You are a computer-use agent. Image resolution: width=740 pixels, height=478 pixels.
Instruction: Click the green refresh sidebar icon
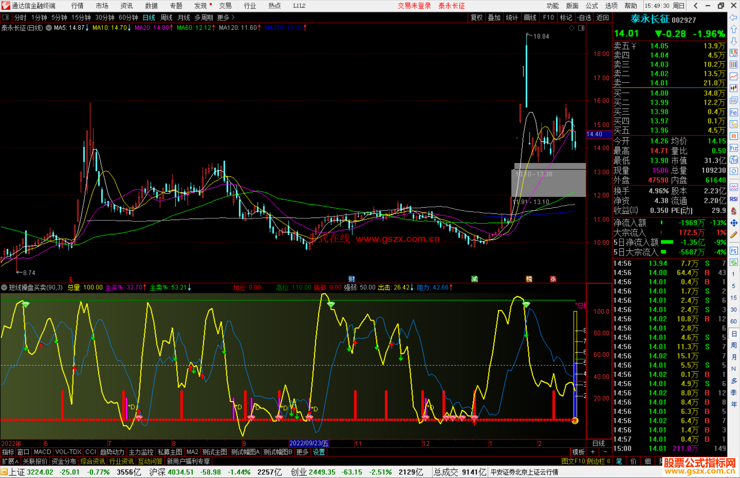[733, 262]
